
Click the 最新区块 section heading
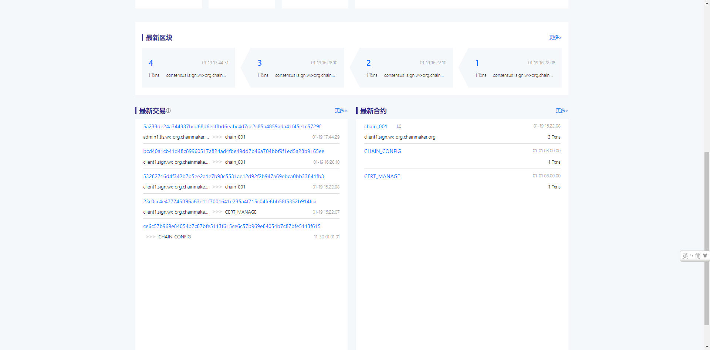click(x=159, y=38)
